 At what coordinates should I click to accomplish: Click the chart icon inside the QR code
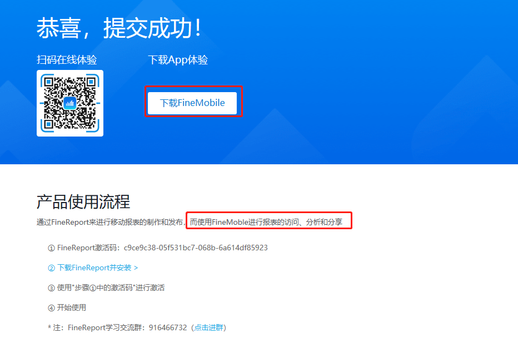(x=69, y=103)
